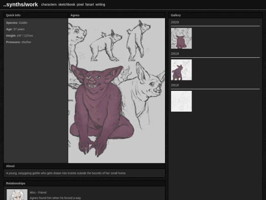Select the 'Agnes found him when he forced a way' text

pos(55,198)
